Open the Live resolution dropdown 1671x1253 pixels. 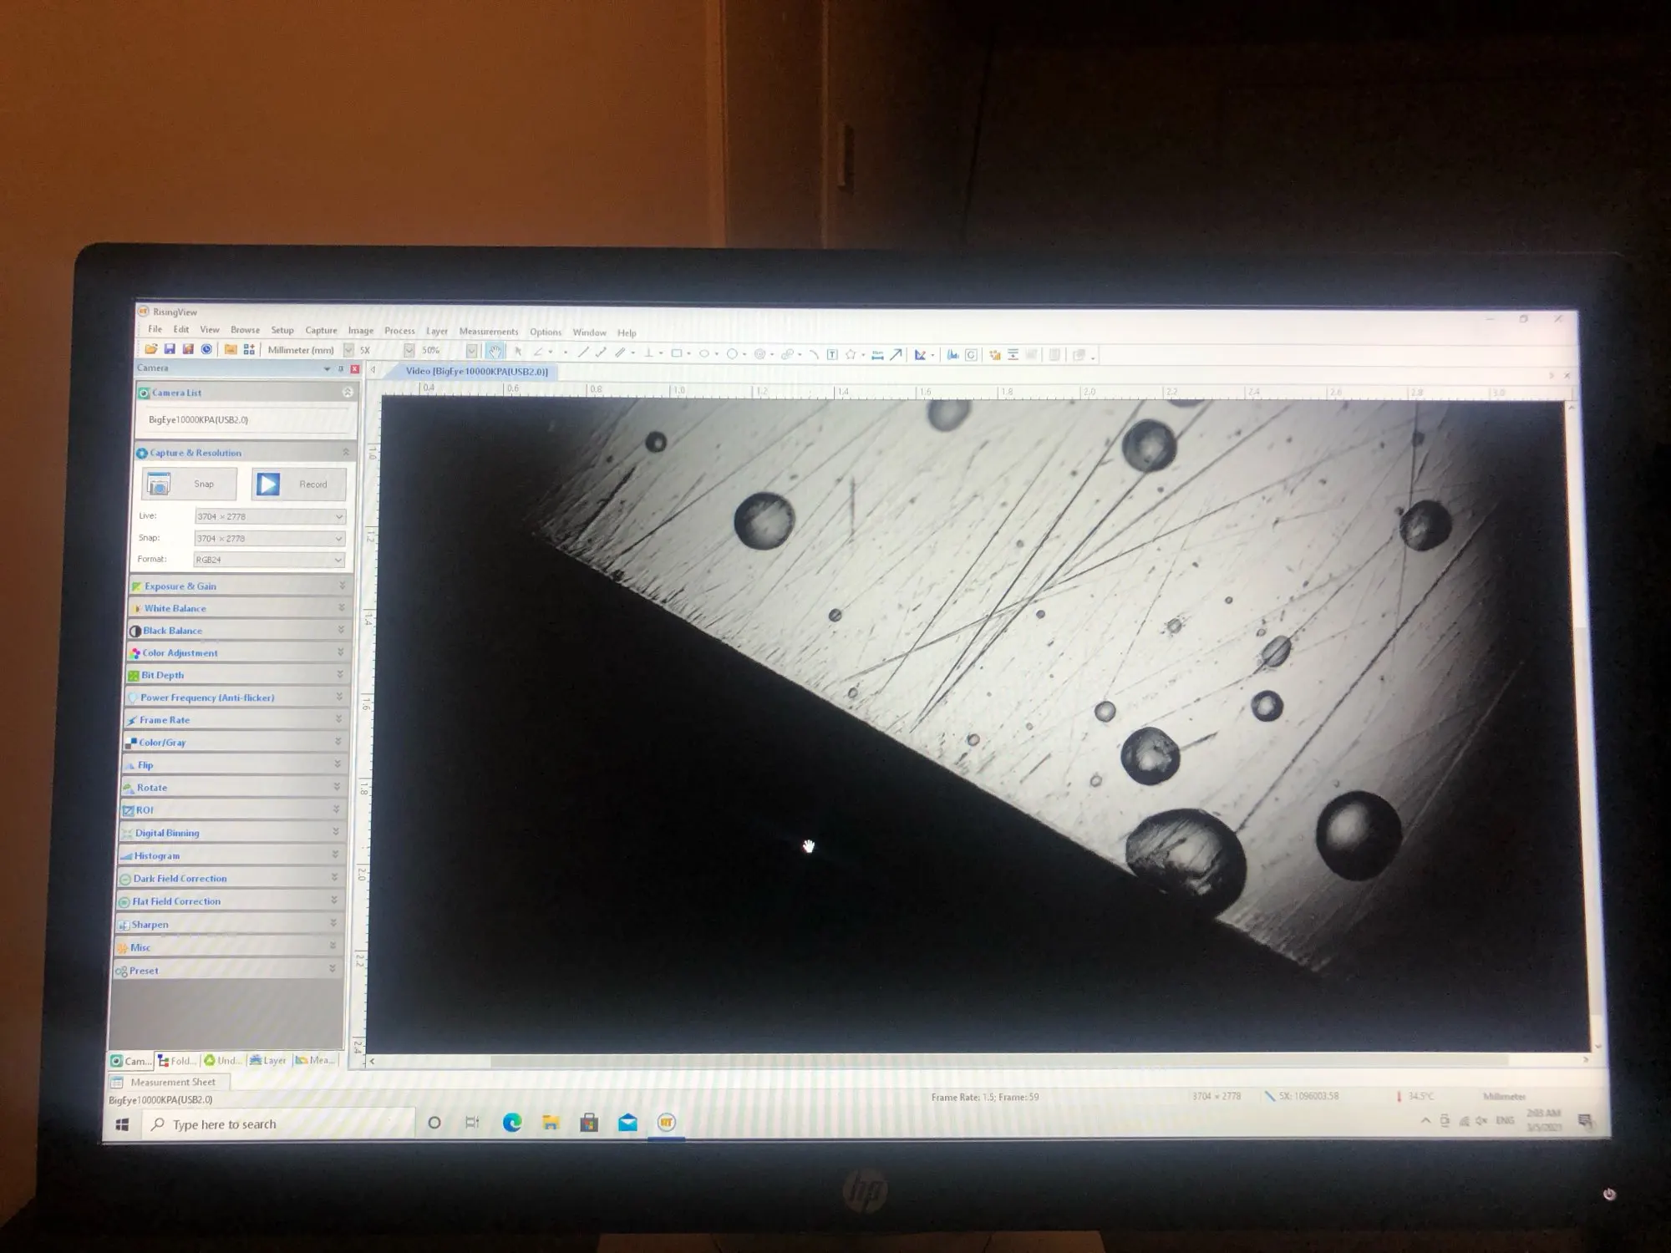[269, 516]
